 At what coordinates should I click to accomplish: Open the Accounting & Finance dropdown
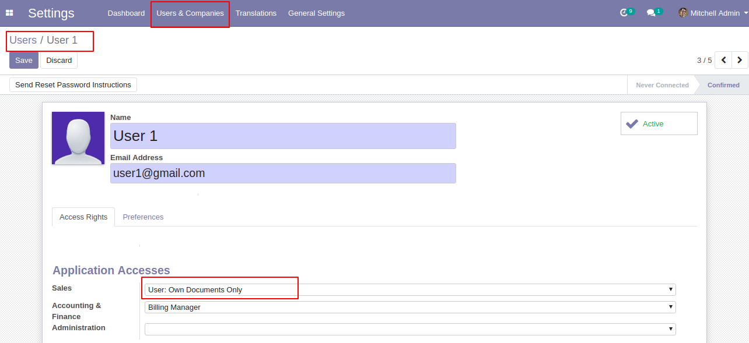click(x=410, y=307)
